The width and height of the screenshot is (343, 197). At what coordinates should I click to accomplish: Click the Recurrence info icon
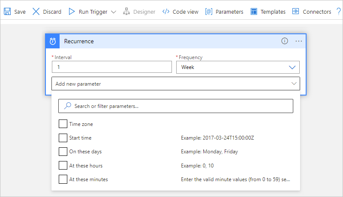[x=284, y=41]
